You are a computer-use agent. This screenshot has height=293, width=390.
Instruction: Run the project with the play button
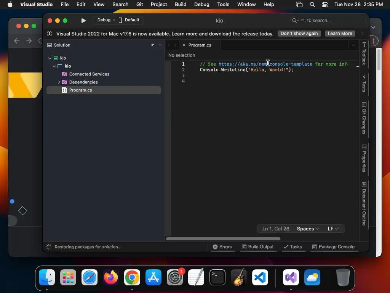(83, 21)
